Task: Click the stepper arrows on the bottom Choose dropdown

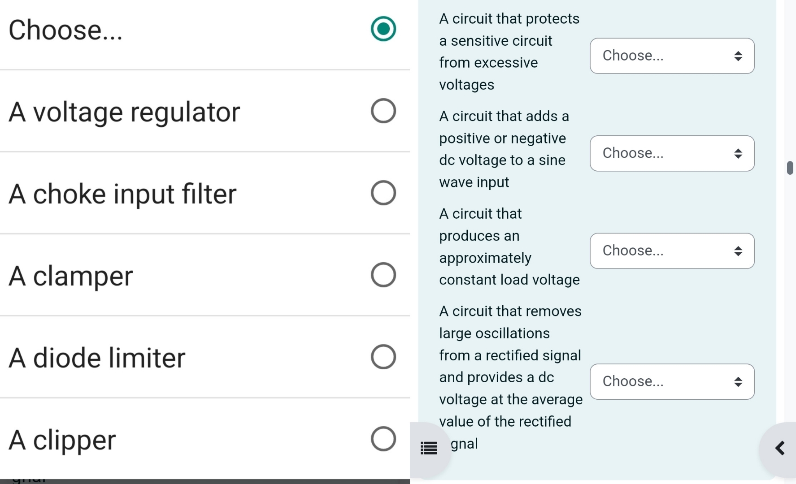Action: pos(739,382)
